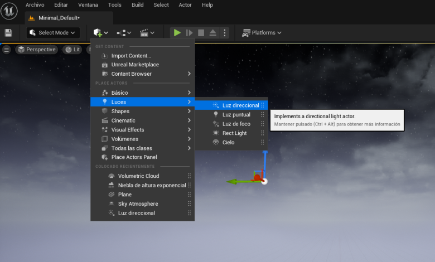
Task: Stop the play session
Action: pos(201,33)
